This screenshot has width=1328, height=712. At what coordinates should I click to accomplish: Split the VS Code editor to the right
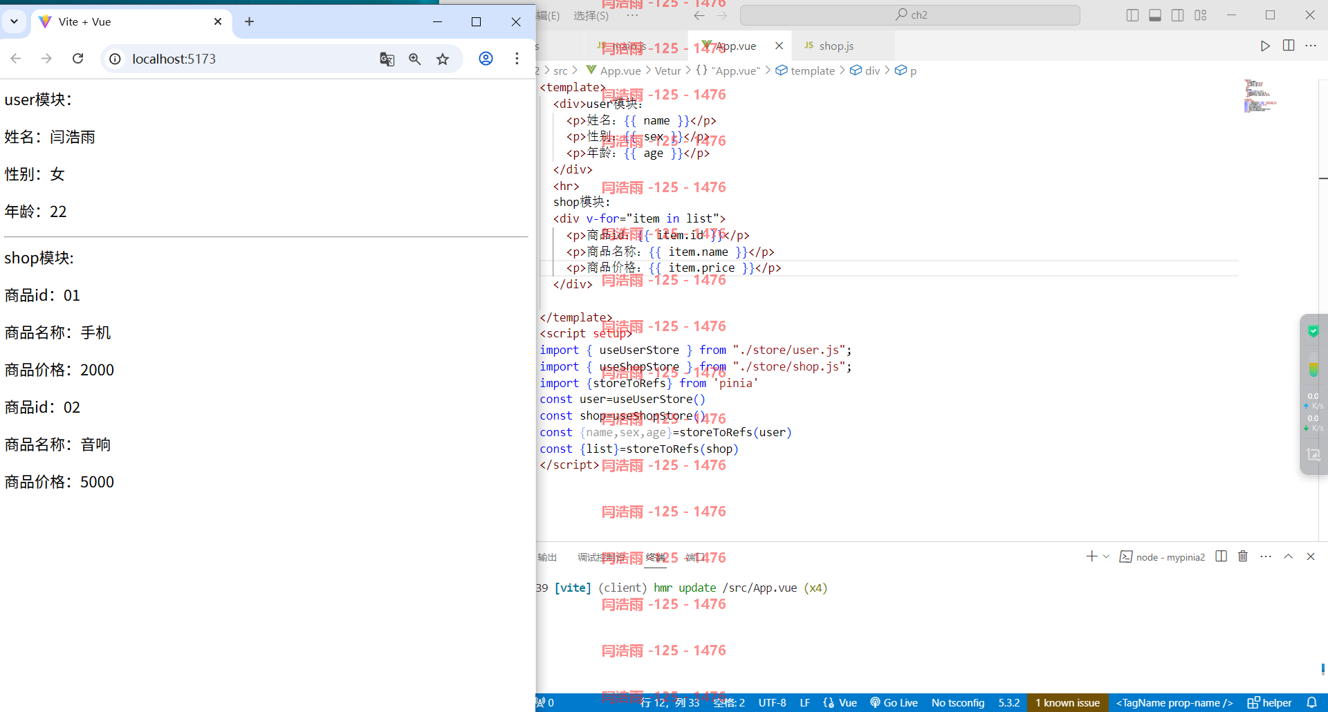1289,46
